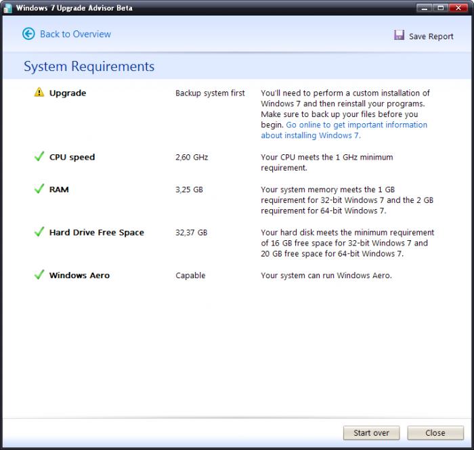Maximize the Upgrade Advisor window
The height and width of the screenshot is (450, 474).
coord(440,8)
